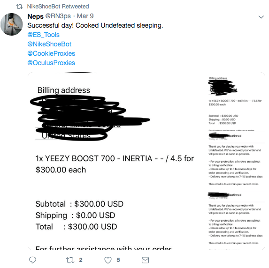This screenshot has width=269, height=268.
Task: Click the retweet count number 2
Action: 81,260
